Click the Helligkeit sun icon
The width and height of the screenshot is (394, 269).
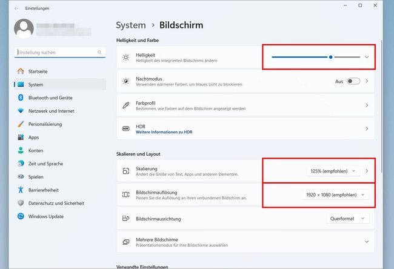coord(126,58)
